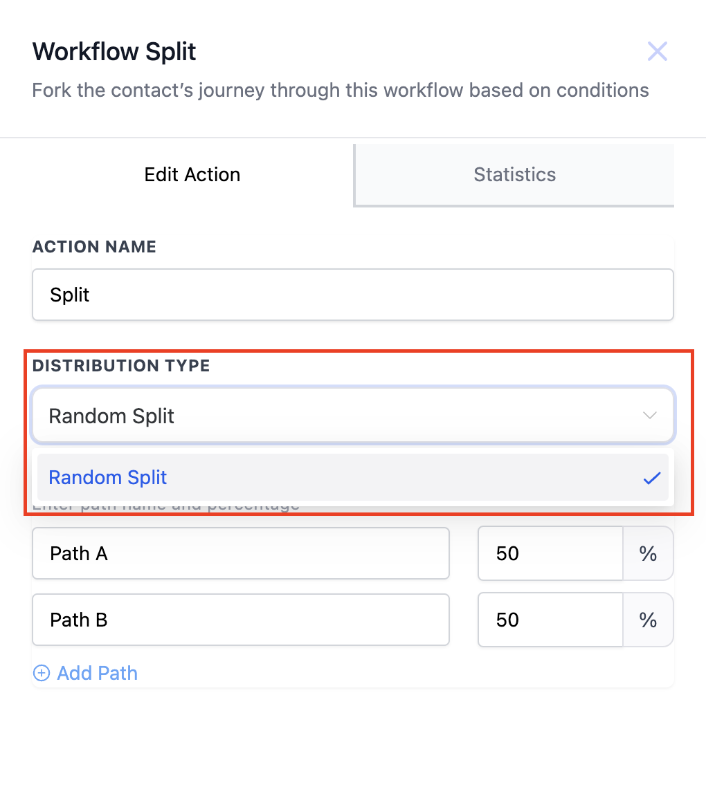Select the Random Split option in list

point(108,477)
